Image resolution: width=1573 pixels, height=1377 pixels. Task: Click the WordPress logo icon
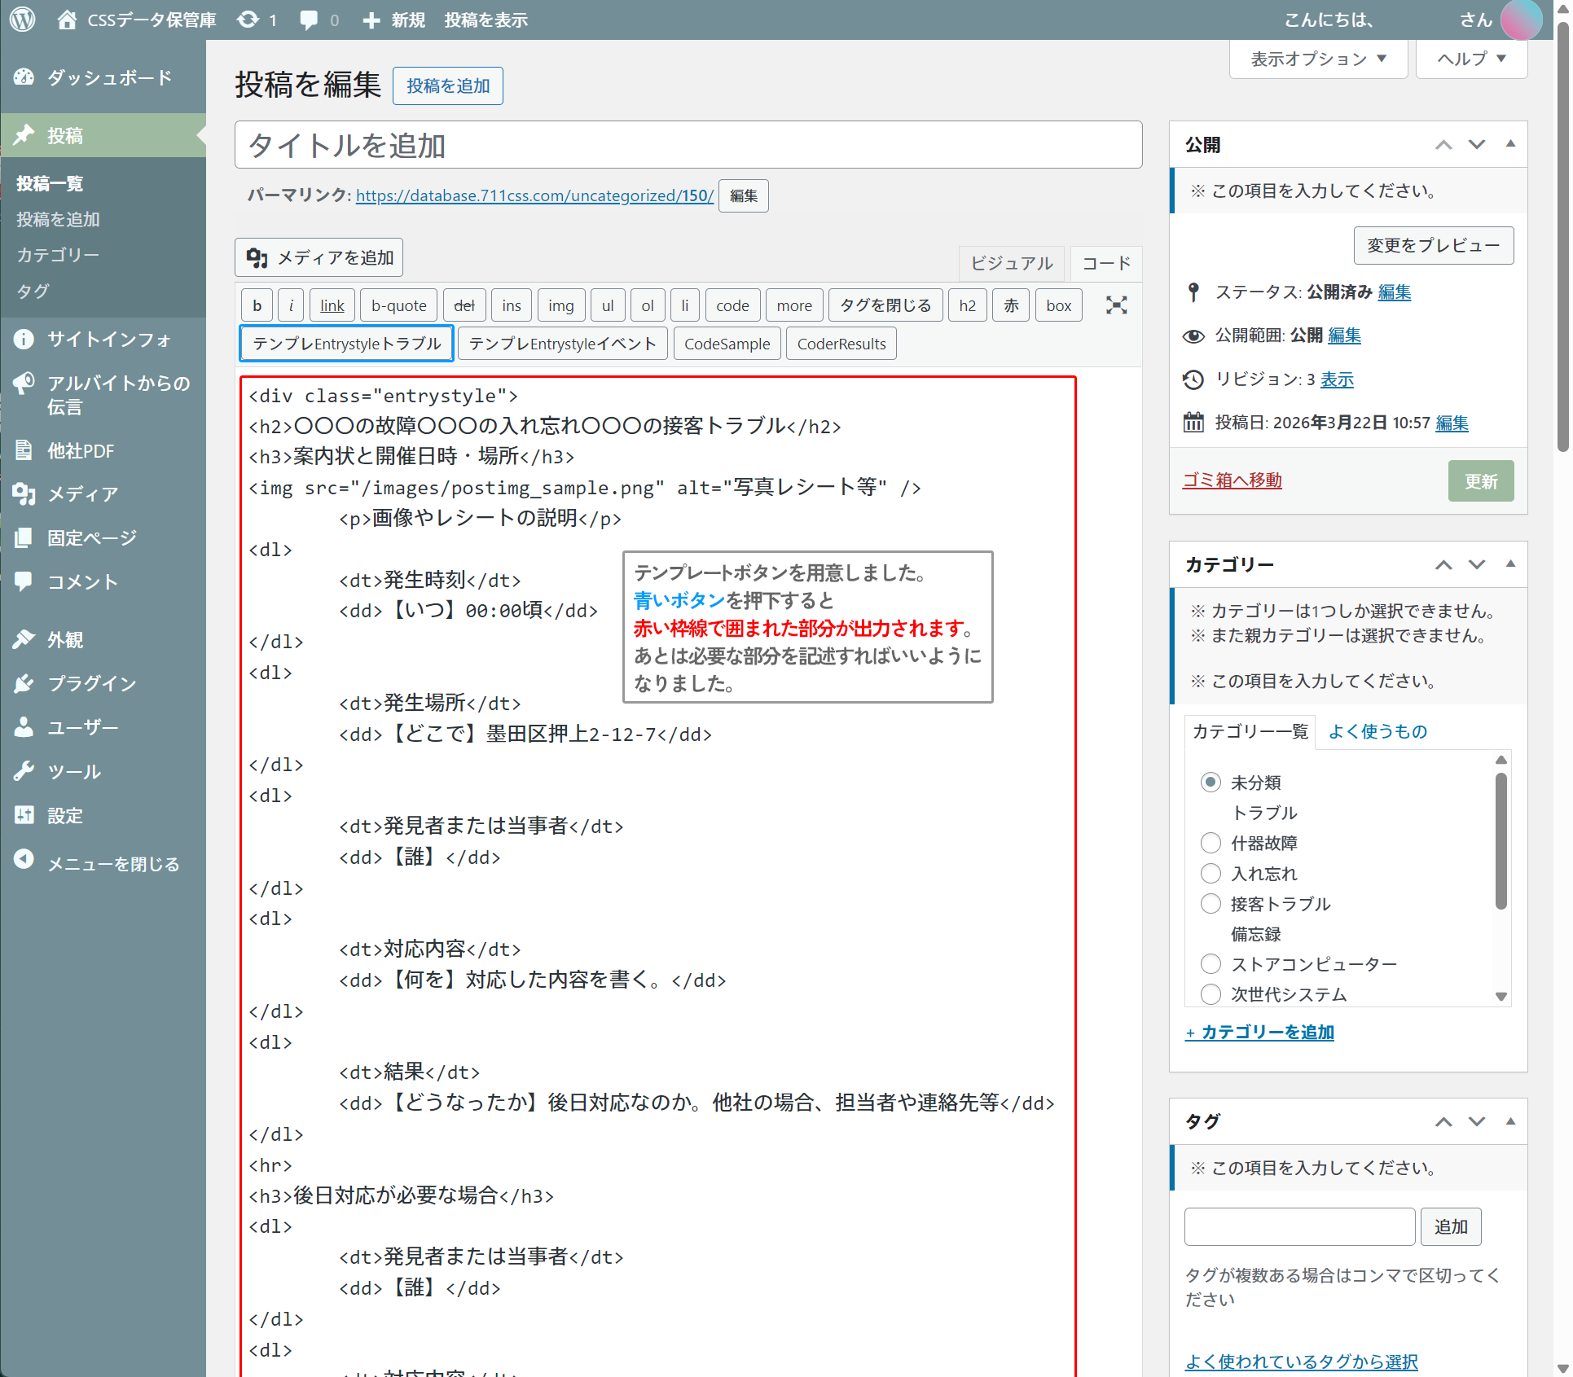pos(22,20)
